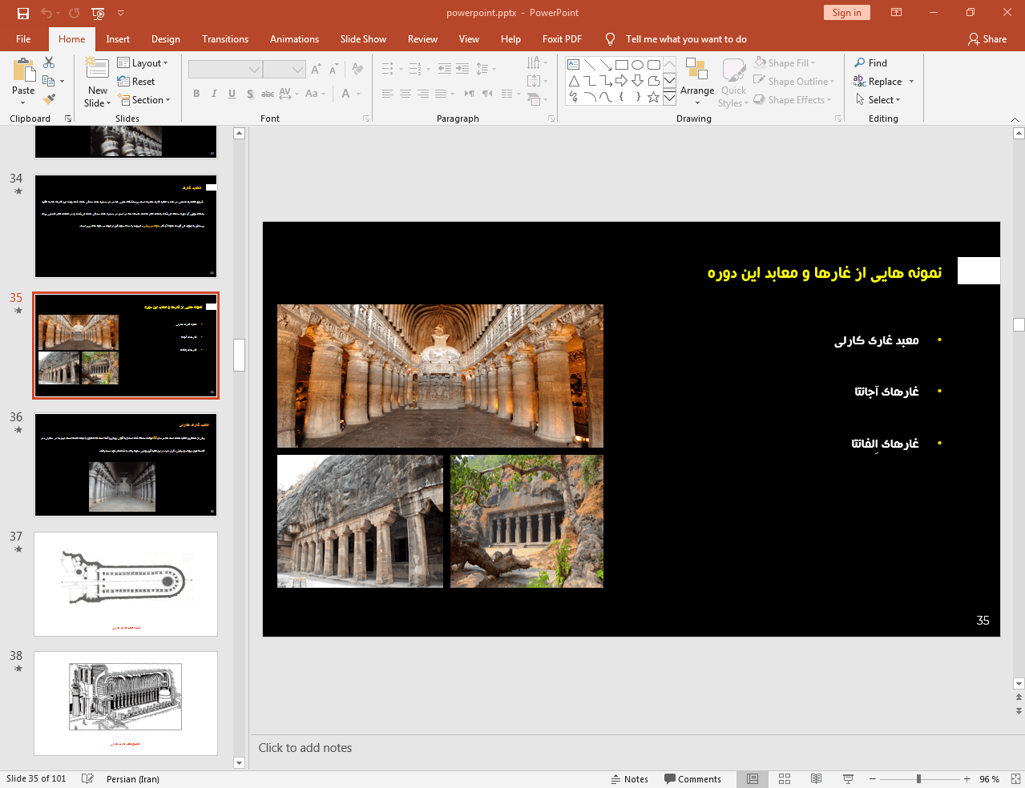
Task: Switch to Slide Sorter view icon
Action: click(x=785, y=779)
